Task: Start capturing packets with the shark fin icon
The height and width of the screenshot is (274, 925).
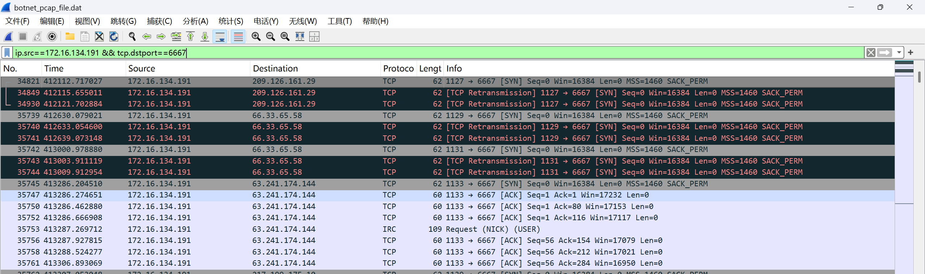Action: (x=9, y=36)
